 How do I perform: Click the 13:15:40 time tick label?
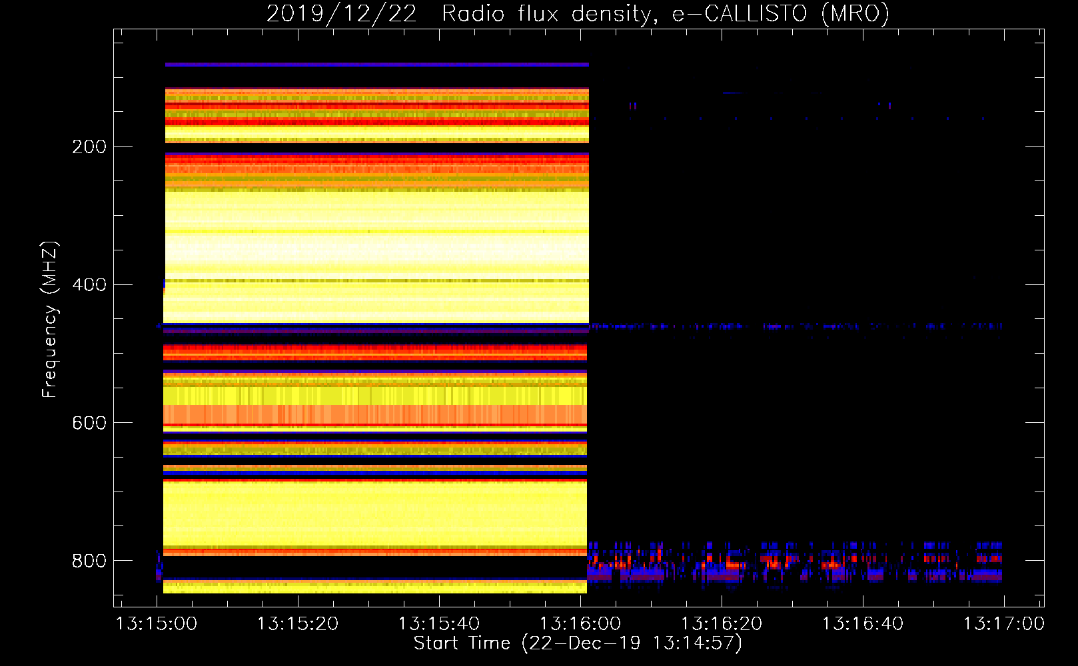pyautogui.click(x=439, y=624)
